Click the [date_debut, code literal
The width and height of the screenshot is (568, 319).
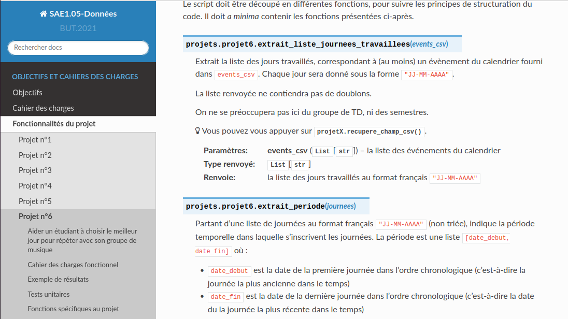point(487,238)
